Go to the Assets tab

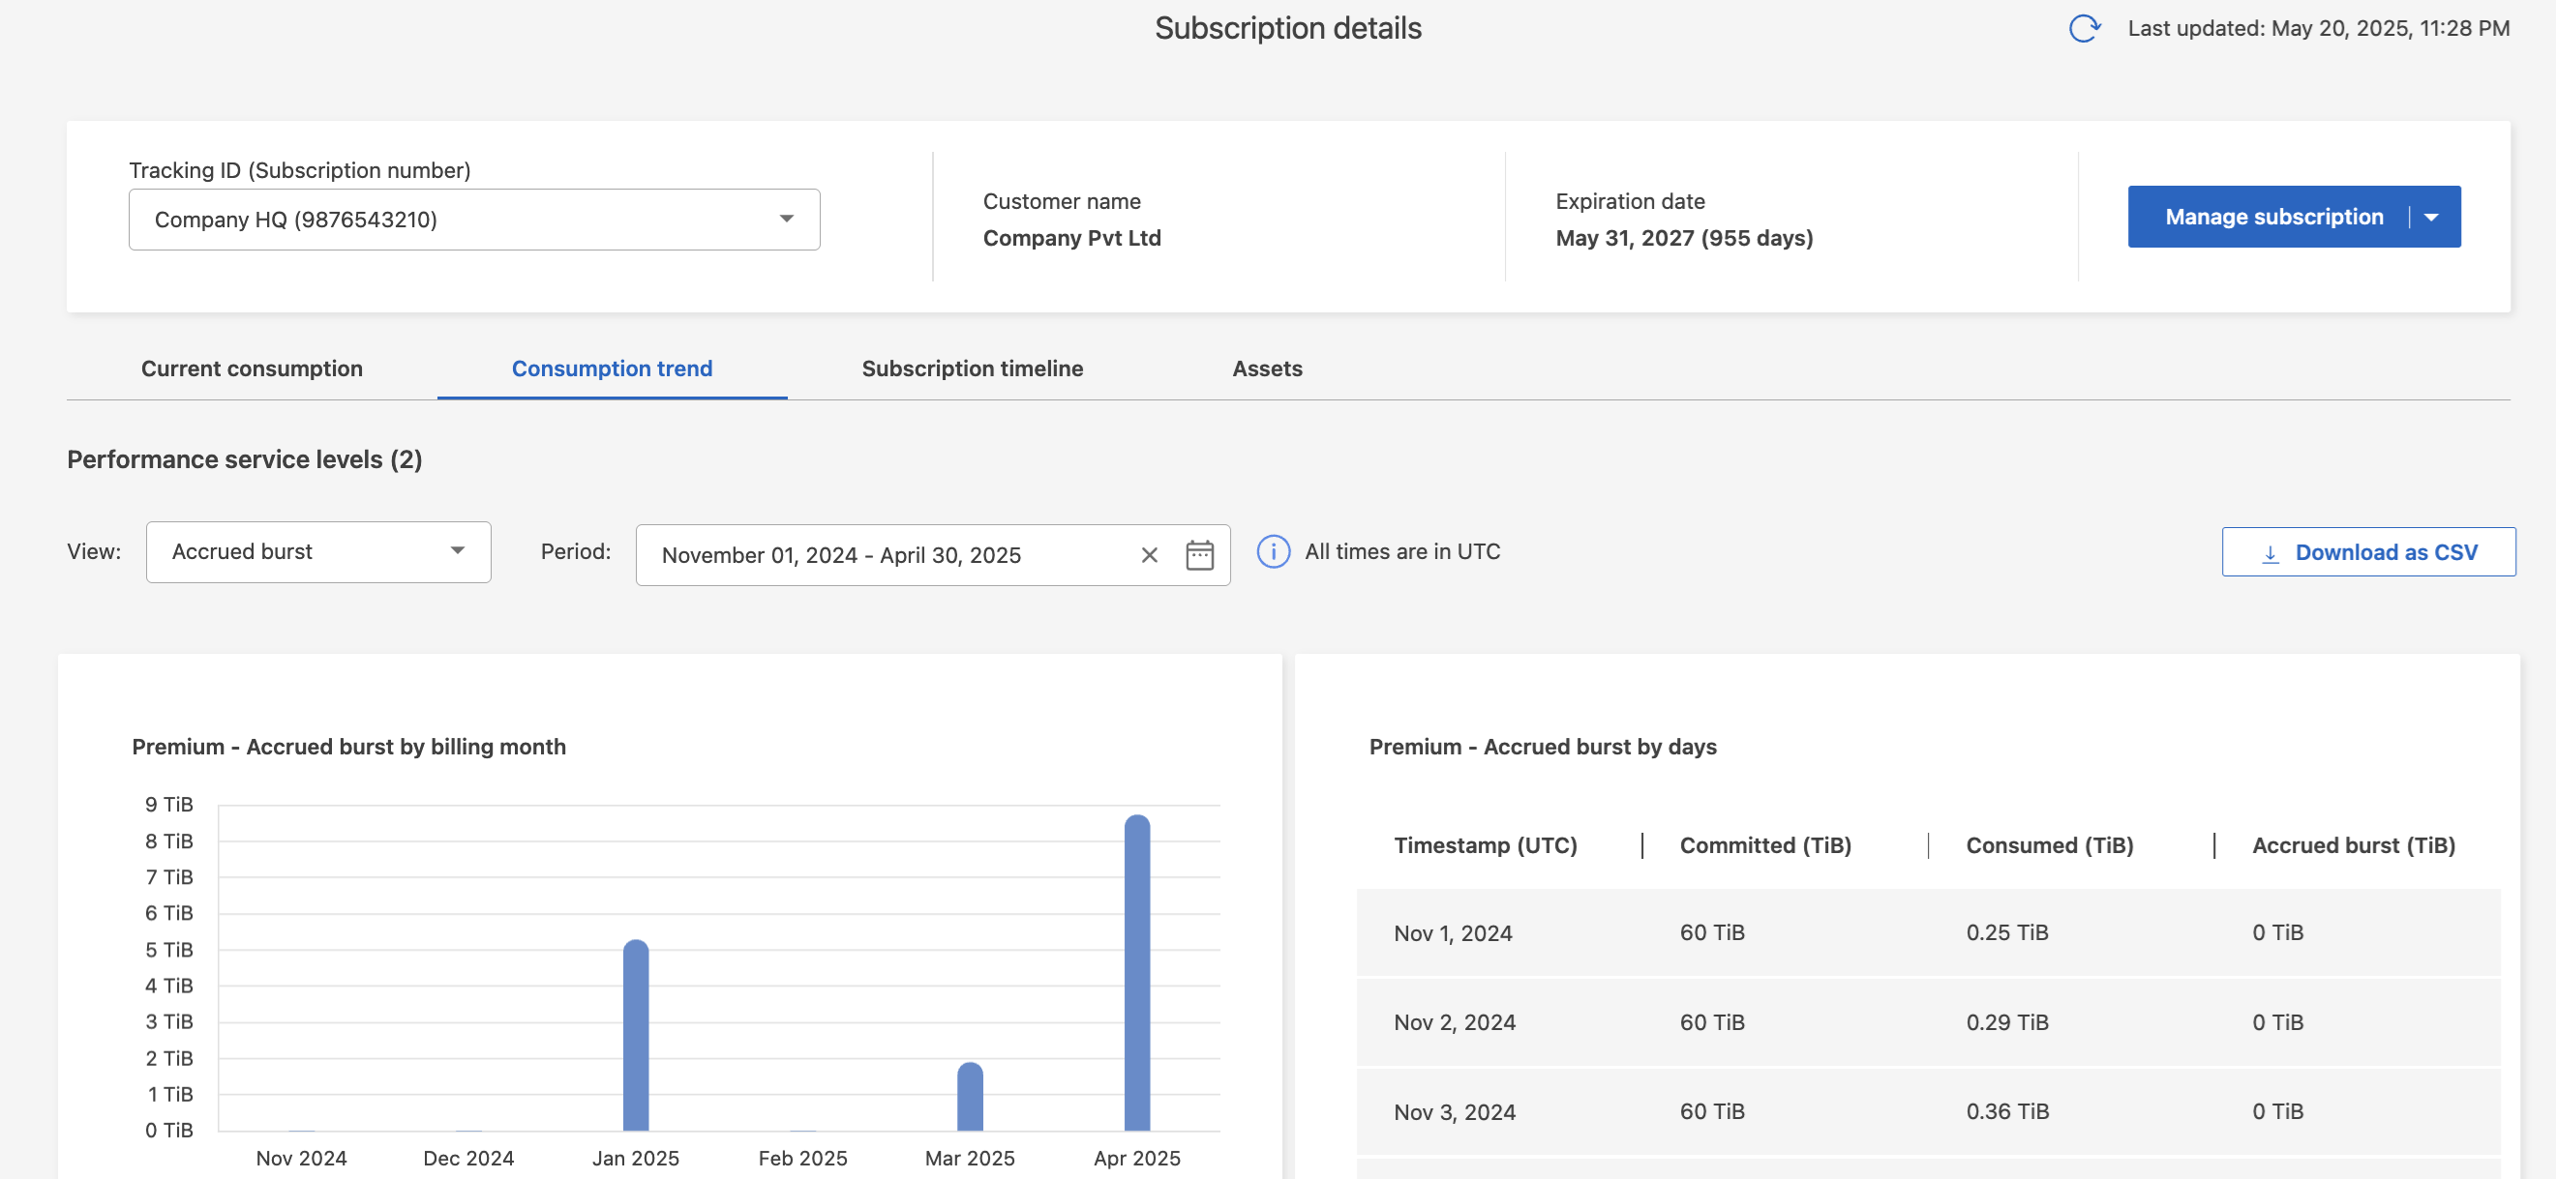pos(1266,368)
